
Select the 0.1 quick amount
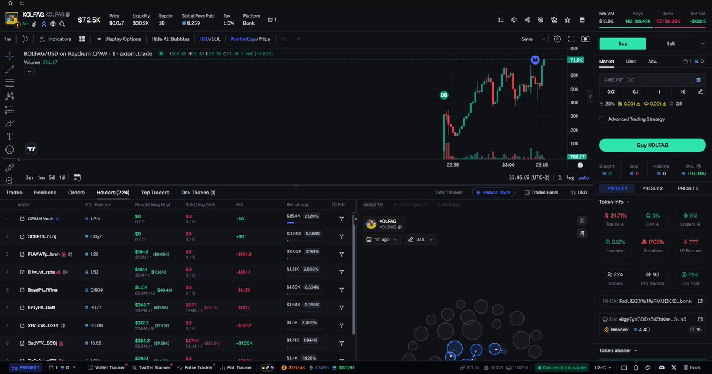tap(635, 91)
